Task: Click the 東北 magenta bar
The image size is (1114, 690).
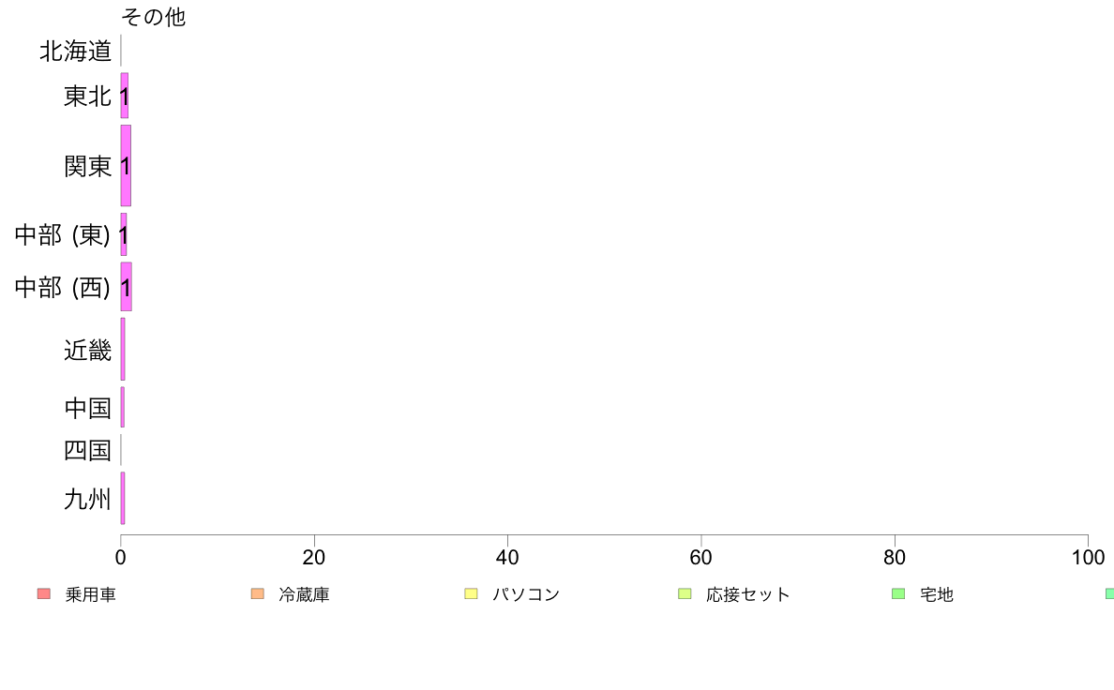Action: (x=125, y=96)
